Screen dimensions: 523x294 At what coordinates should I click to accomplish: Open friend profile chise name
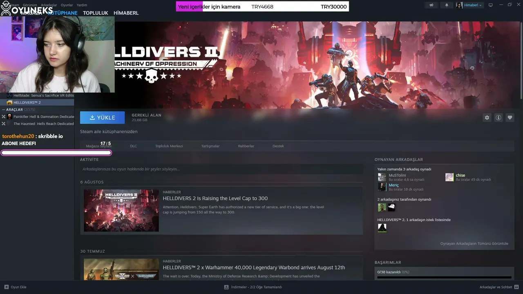[460, 175]
